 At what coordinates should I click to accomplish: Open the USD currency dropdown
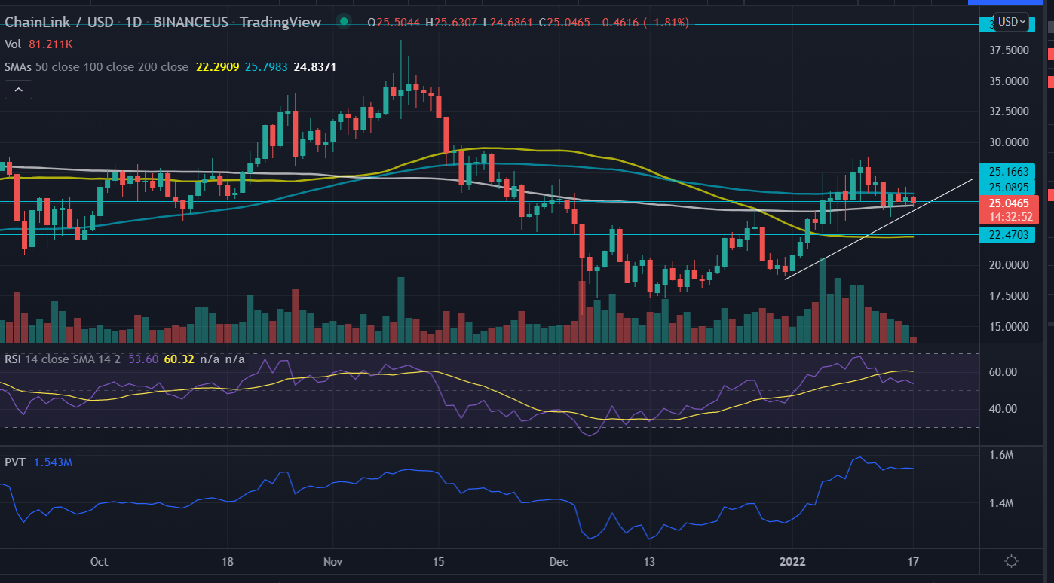(1012, 22)
